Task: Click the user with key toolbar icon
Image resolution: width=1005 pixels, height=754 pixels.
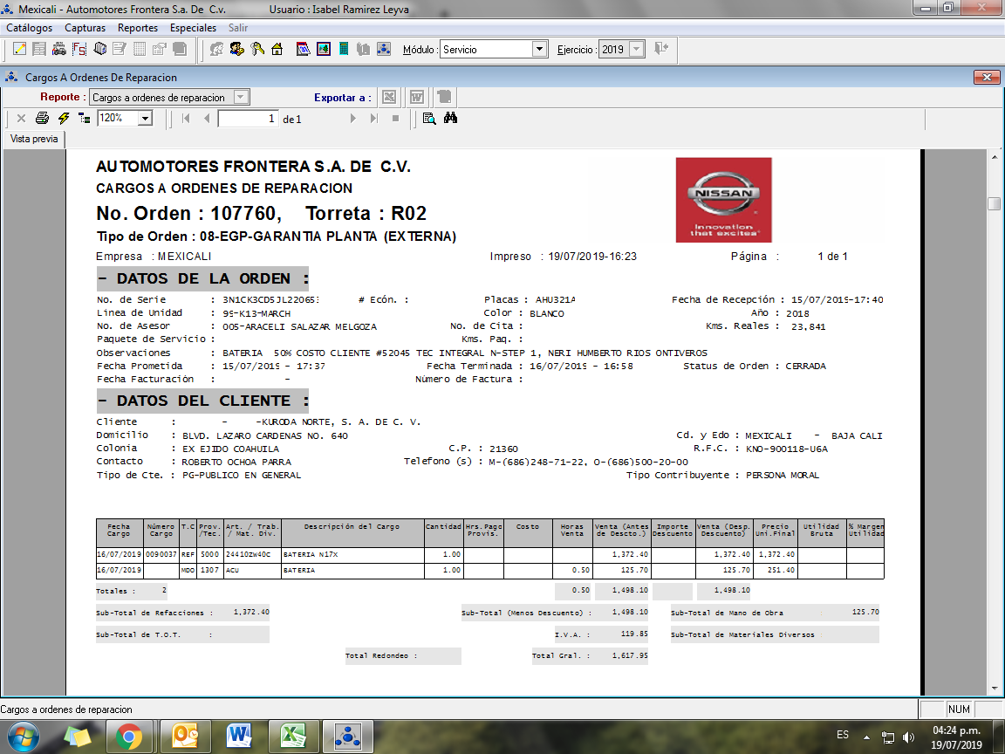Action: tap(237, 50)
